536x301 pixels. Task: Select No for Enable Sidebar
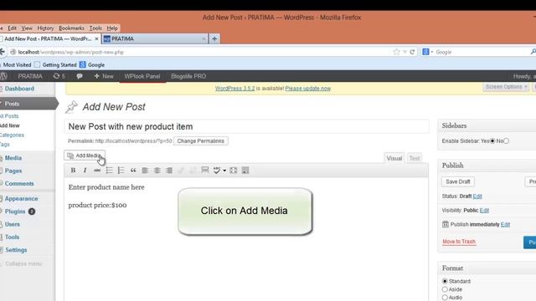click(506, 141)
